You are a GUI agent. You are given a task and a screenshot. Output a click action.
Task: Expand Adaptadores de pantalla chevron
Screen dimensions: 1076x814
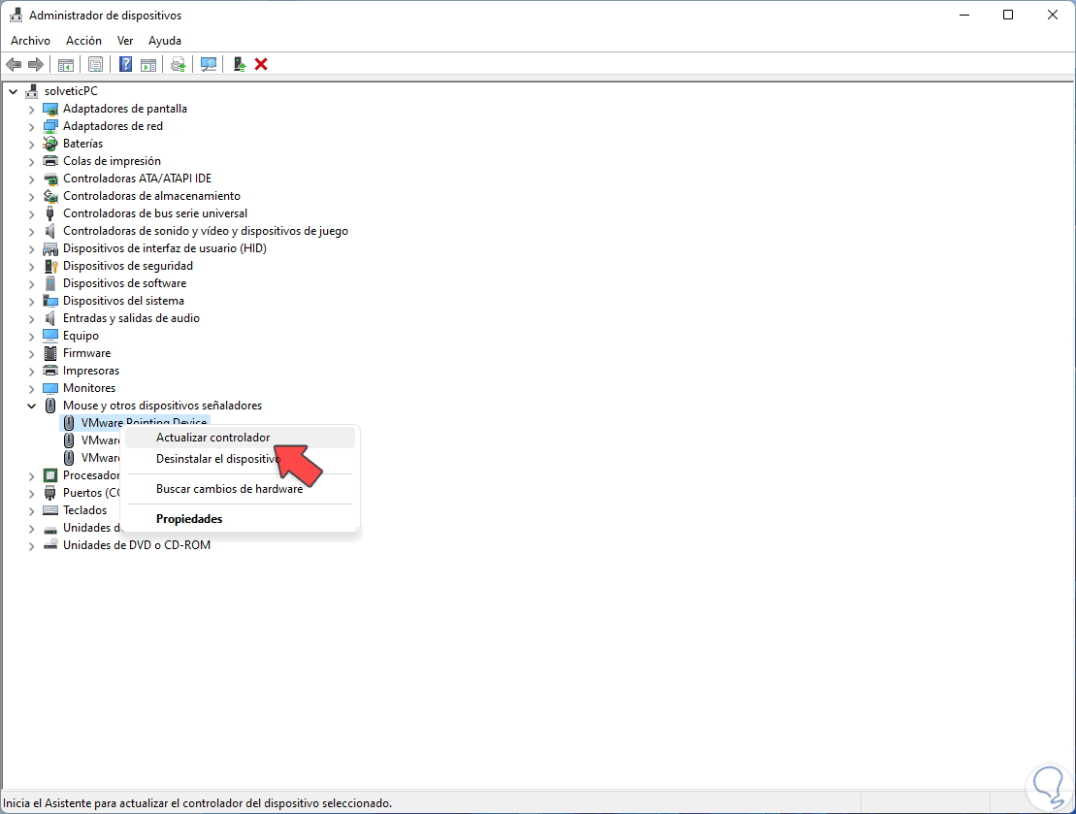tap(32, 109)
